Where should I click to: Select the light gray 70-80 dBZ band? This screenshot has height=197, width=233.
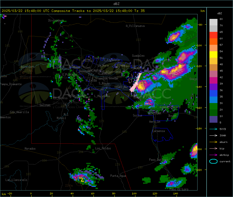[x=213, y=22]
